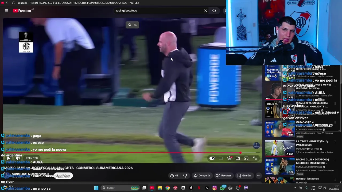Screen dimensions: 342x192
Task: Open options menu for CRUZEIRO vs. UNIVERSIDAD video
Action: [335, 103]
